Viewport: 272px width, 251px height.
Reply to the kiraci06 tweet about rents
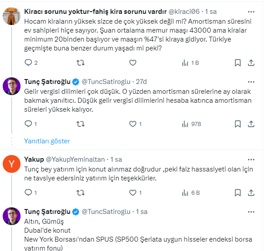click(x=28, y=63)
